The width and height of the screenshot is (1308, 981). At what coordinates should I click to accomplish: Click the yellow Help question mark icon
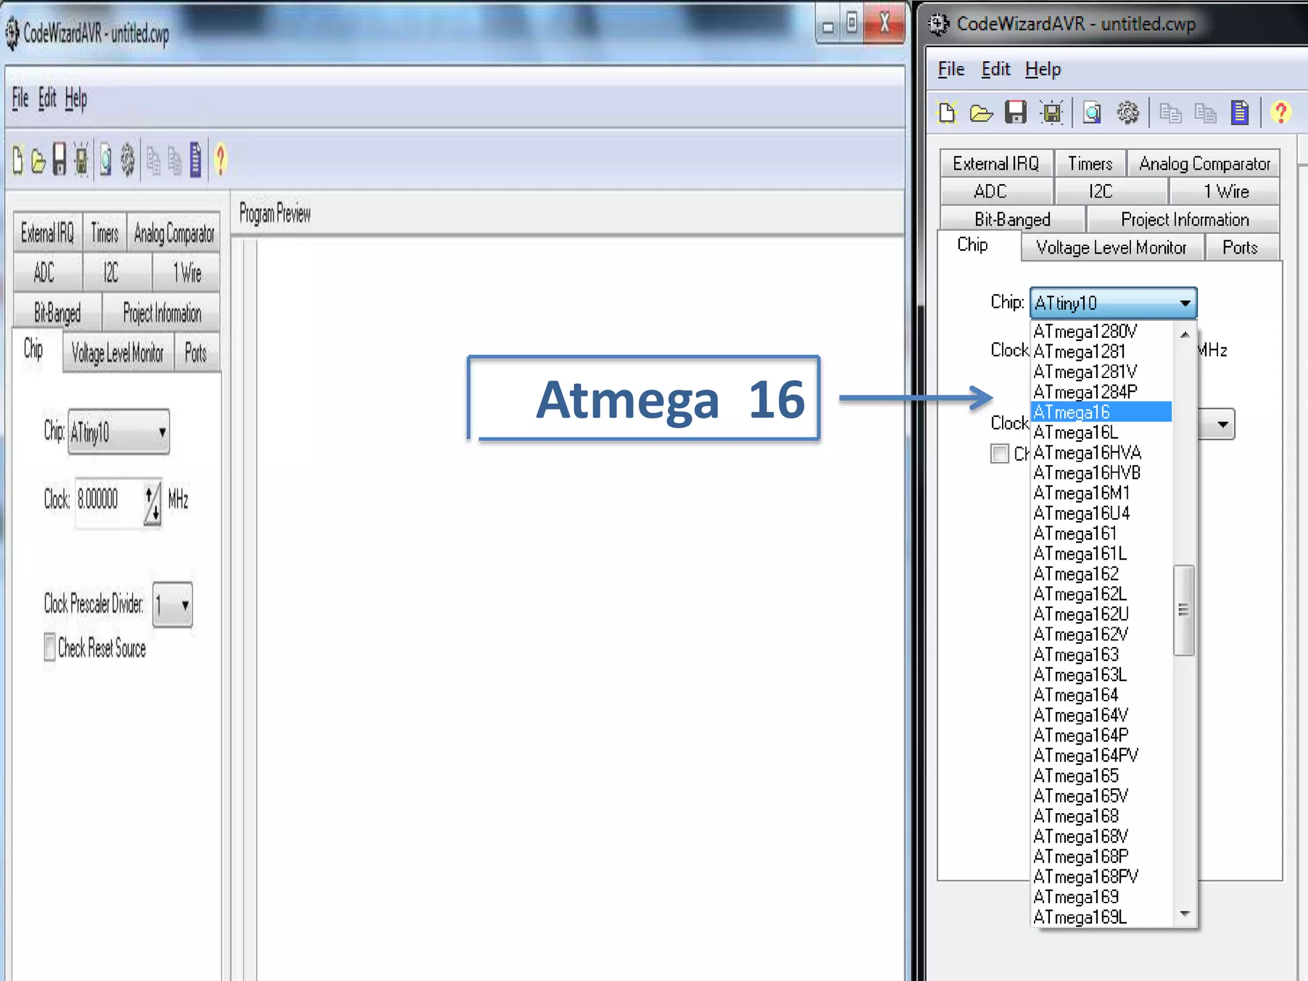[x=1280, y=113]
